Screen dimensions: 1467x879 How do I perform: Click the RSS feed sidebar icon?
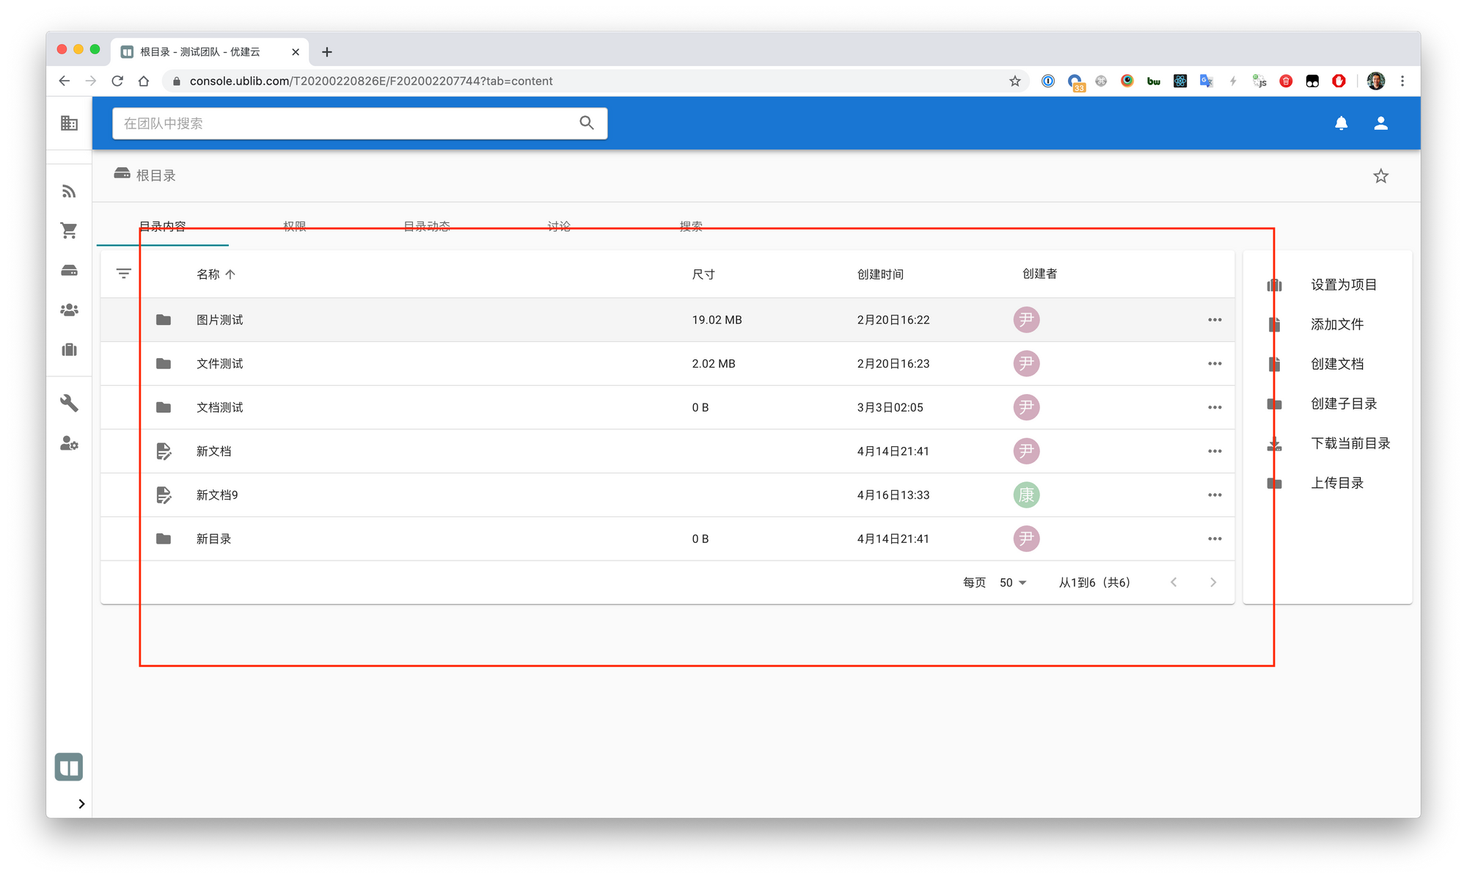click(69, 192)
